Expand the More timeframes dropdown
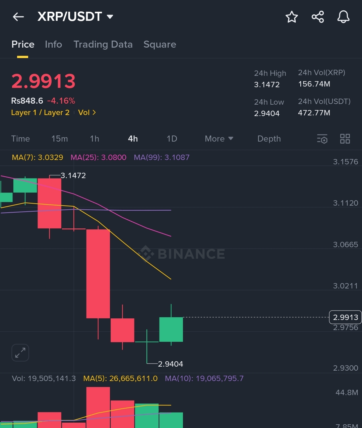Image resolution: width=362 pixels, height=428 pixels. [219, 139]
